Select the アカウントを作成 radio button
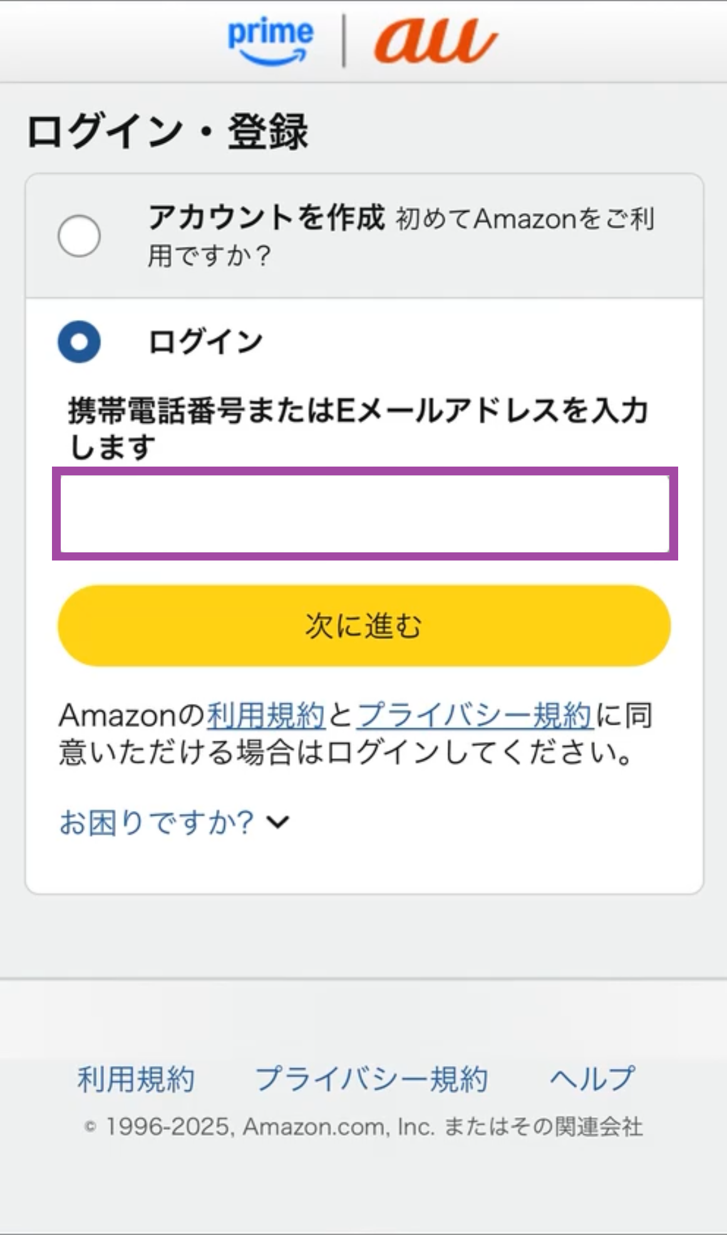Viewport: 727px width, 1235px height. pyautogui.click(x=79, y=236)
